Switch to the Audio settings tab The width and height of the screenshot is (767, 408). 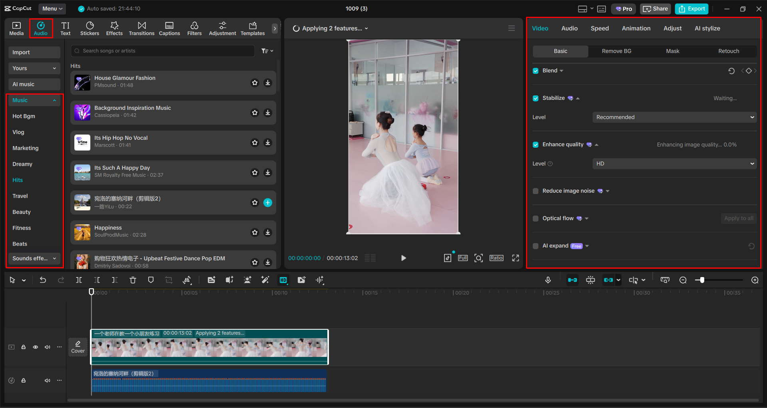click(569, 28)
